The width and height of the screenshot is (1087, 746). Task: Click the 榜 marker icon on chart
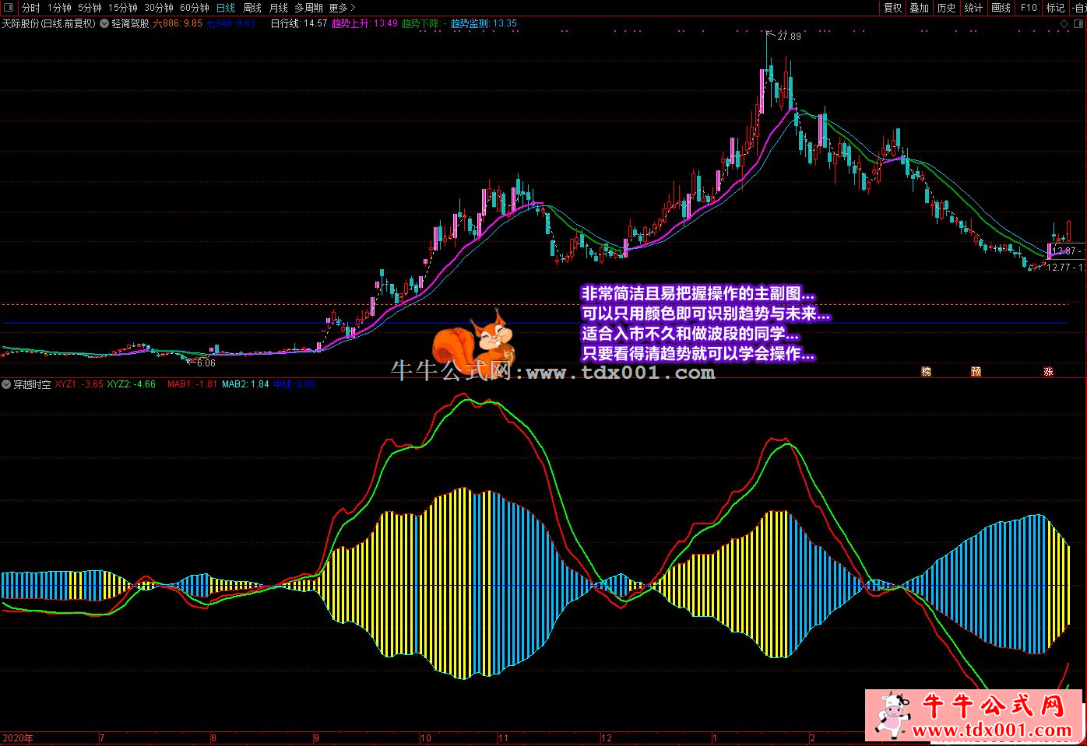pyautogui.click(x=926, y=372)
